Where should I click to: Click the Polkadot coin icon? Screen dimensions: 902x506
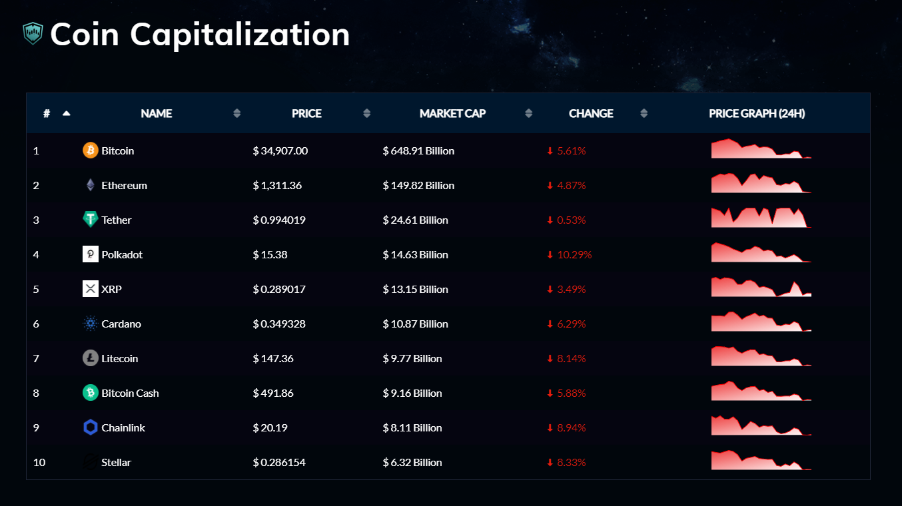point(90,254)
